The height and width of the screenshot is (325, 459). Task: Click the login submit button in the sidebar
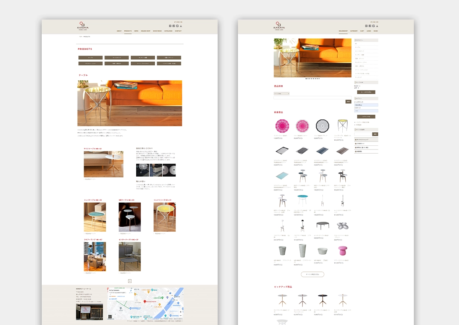[x=366, y=117]
